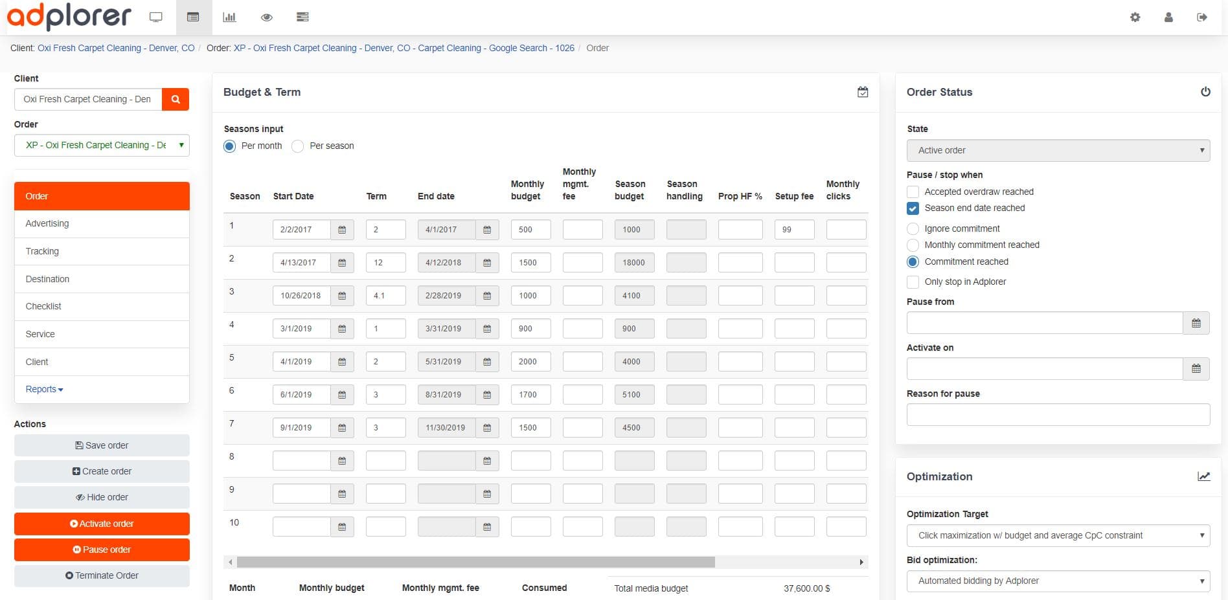This screenshot has width=1228, height=600.
Task: Go to the Tracking sidebar item
Action: (42, 252)
